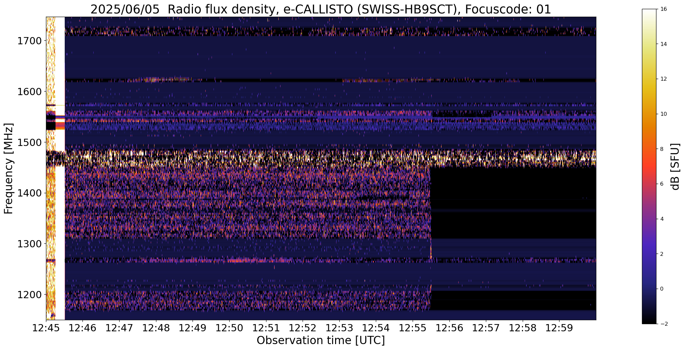The width and height of the screenshot is (685, 350).
Task: Click the 1500 frequency tick label
Action: (x=29, y=142)
